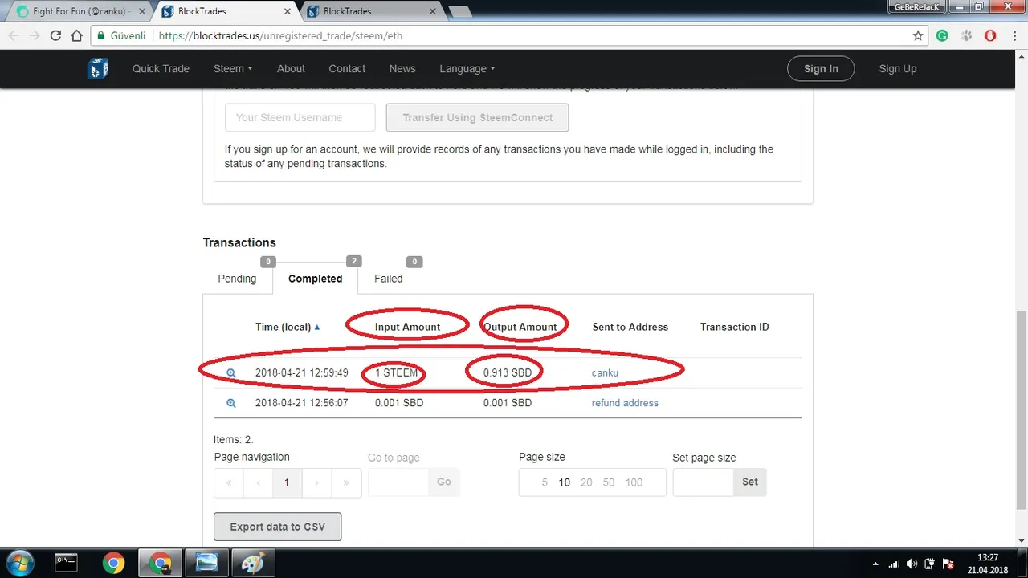The width and height of the screenshot is (1028, 578).
Task: Switch to the Pending transactions tab
Action: click(237, 279)
